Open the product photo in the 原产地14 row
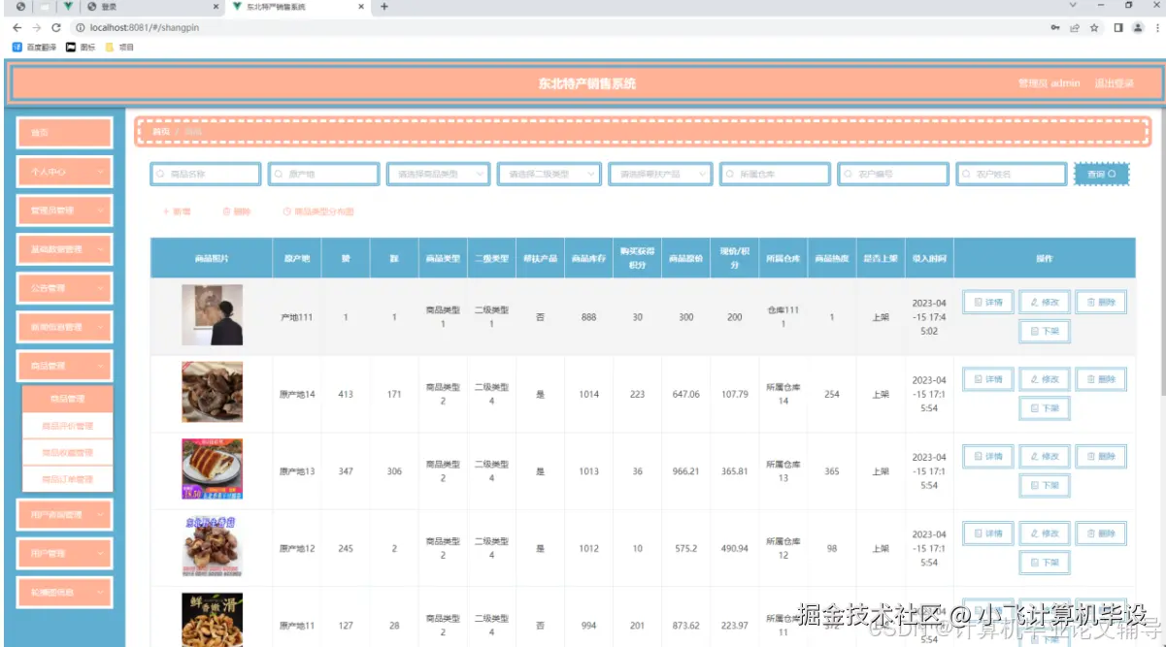 point(213,392)
